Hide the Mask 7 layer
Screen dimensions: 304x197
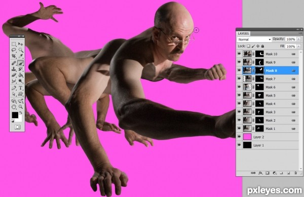pos(239,79)
